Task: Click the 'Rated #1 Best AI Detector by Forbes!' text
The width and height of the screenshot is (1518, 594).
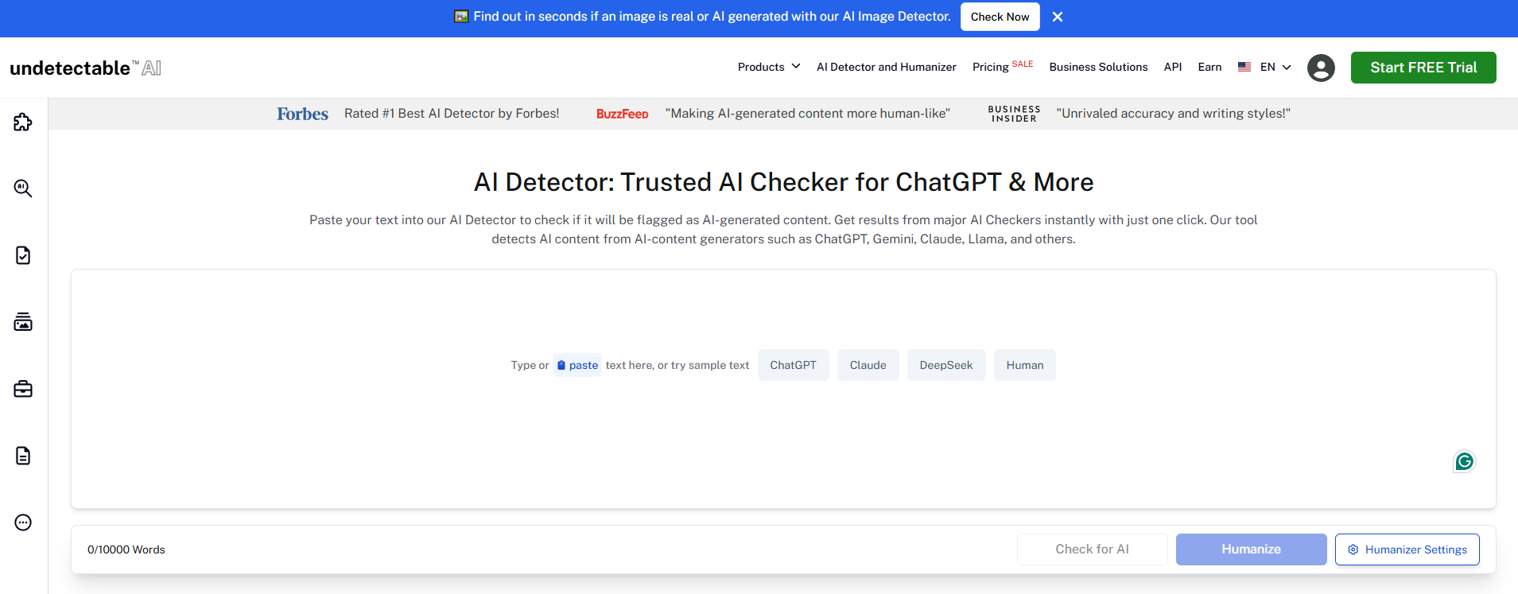Action: [x=452, y=114]
